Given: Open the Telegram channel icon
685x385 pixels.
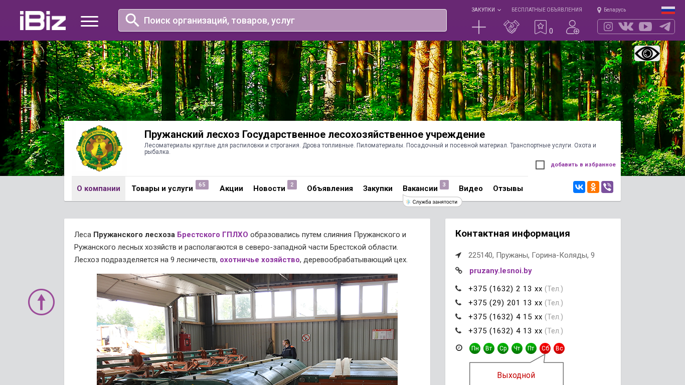Looking at the screenshot, I should [x=665, y=27].
